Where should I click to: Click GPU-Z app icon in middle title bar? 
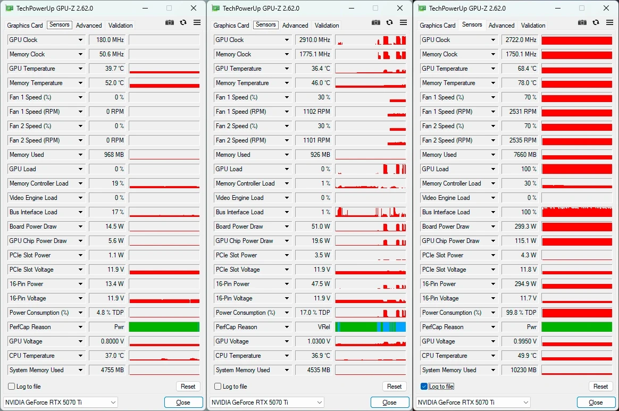tap(215, 8)
